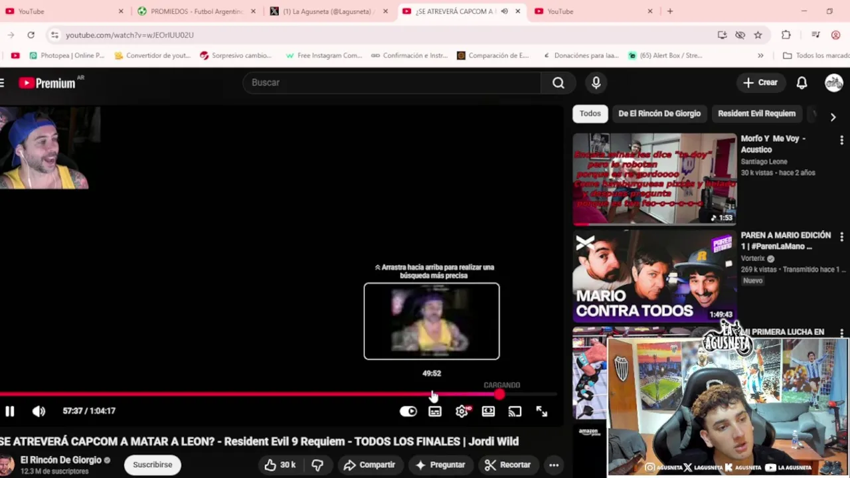This screenshot has height=478, width=850.
Task: Subscribe with the Suscribirse button
Action: coord(153,465)
